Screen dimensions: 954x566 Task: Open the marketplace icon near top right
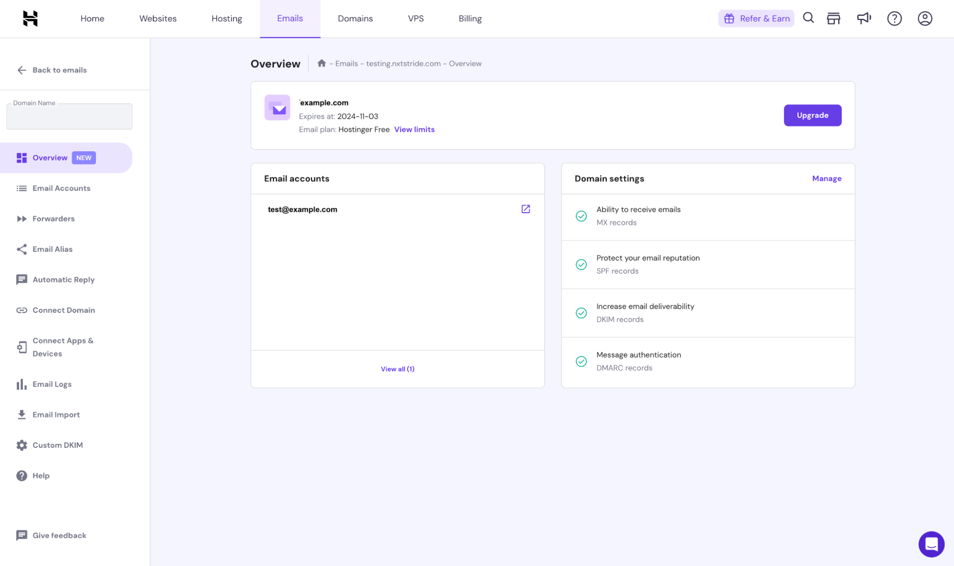[x=834, y=18]
